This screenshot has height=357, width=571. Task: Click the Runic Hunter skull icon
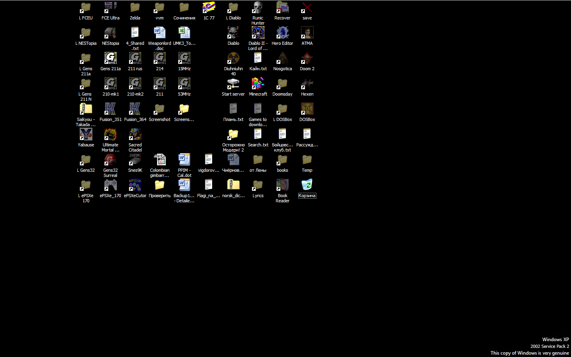click(x=258, y=8)
